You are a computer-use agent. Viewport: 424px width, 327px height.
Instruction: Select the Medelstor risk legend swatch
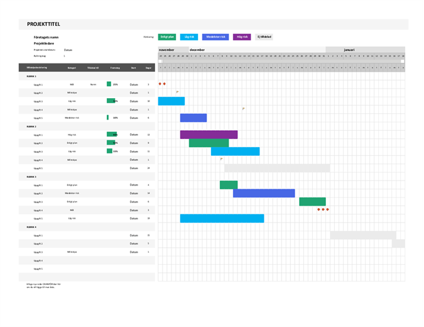(x=215, y=37)
